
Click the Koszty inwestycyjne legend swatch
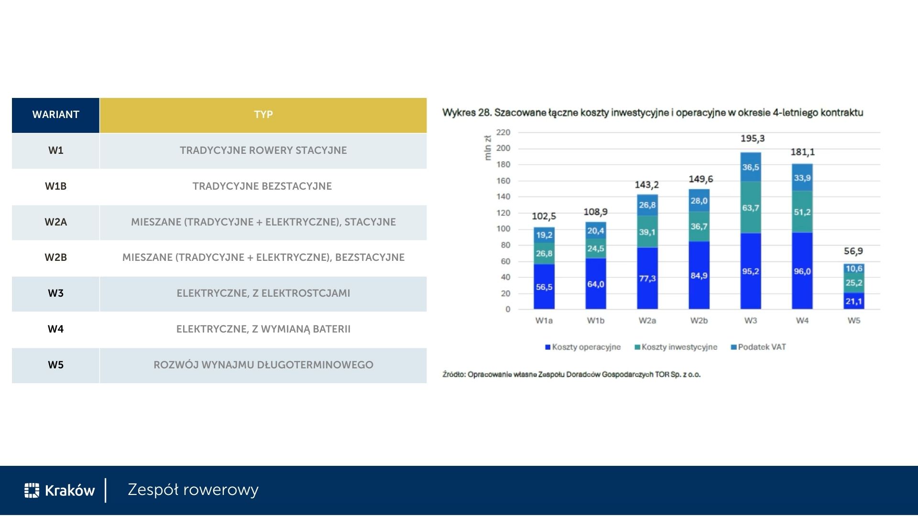[637, 347]
